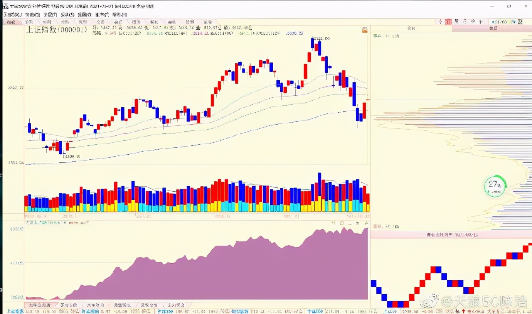Select the first highlighted period tab above chart
The image size is (532, 314).
tap(11, 22)
